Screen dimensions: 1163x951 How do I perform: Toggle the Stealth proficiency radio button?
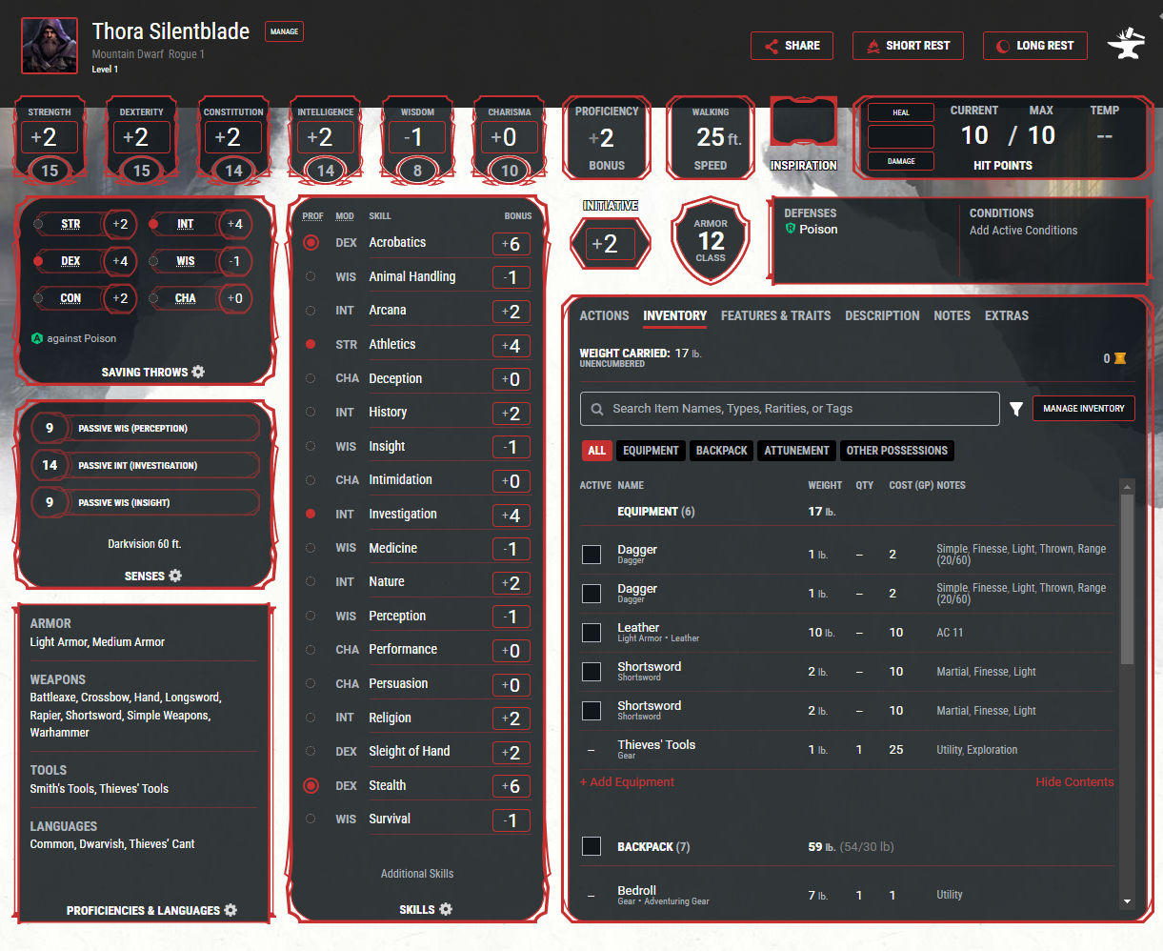[x=311, y=785]
